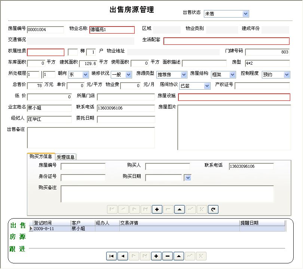Screen dimensions: 303x269
Task: Open the 出售状态 dropdown showing 未售
Action: point(245,14)
